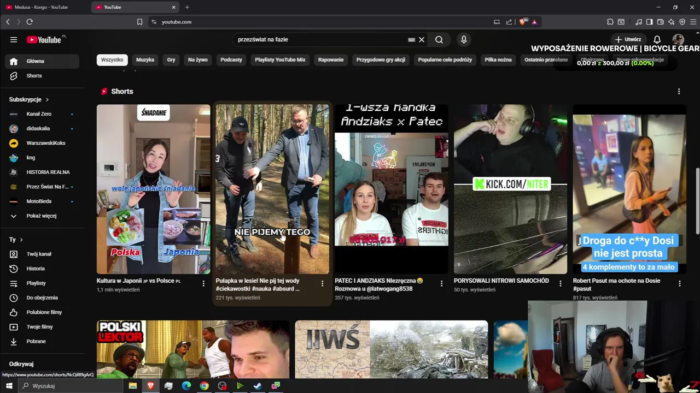Open the Utwórz create menu

(x=628, y=39)
